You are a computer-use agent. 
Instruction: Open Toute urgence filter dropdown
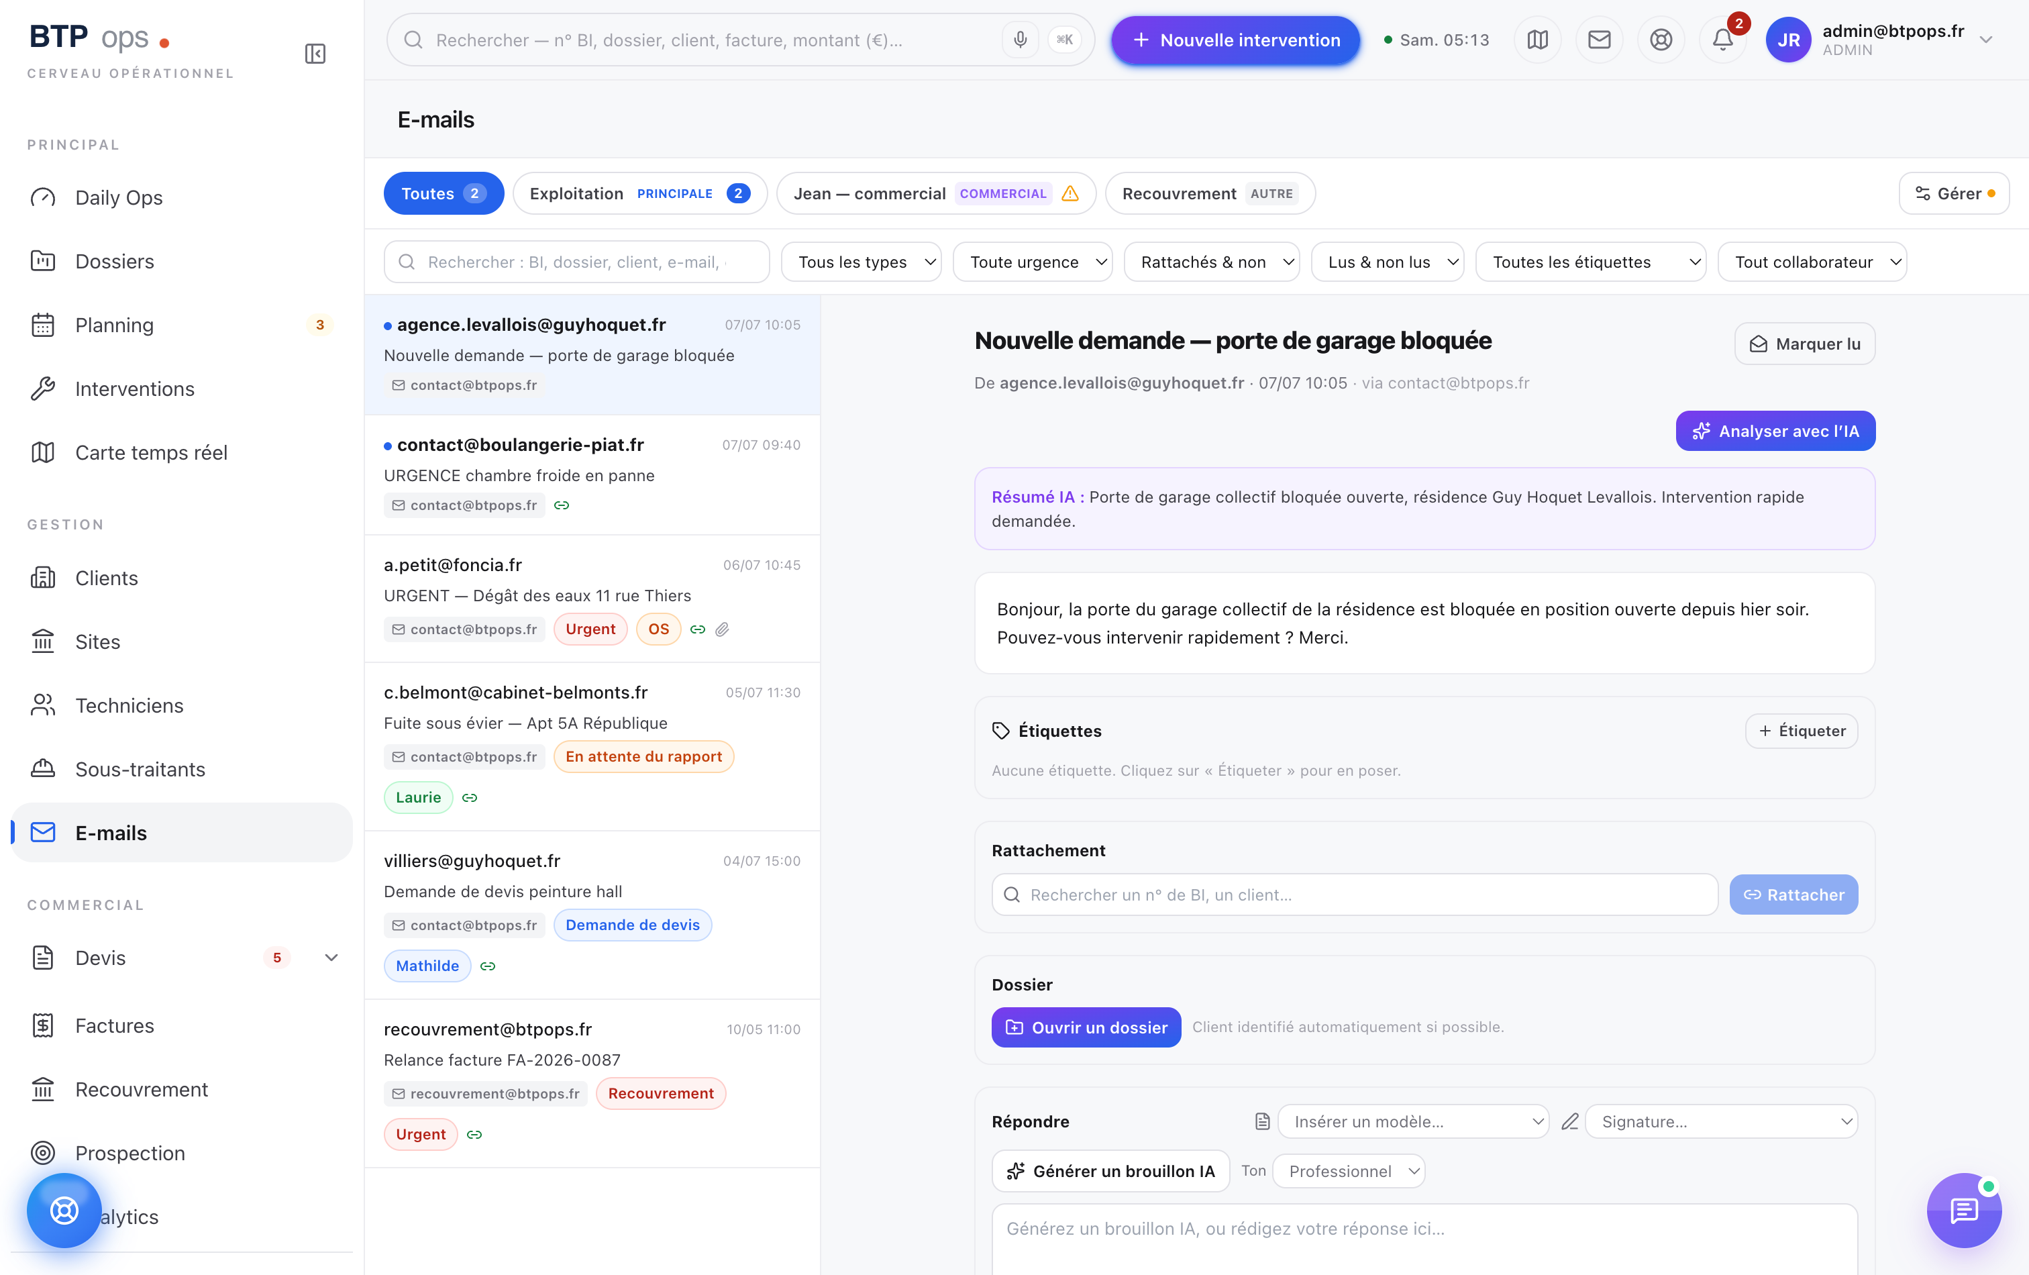1032,262
